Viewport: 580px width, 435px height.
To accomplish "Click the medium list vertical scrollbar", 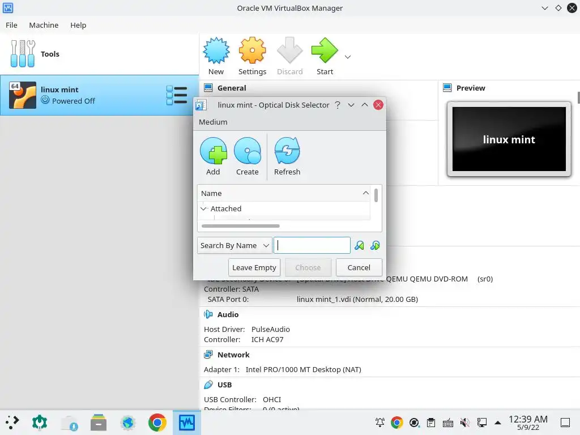I will 376,195.
